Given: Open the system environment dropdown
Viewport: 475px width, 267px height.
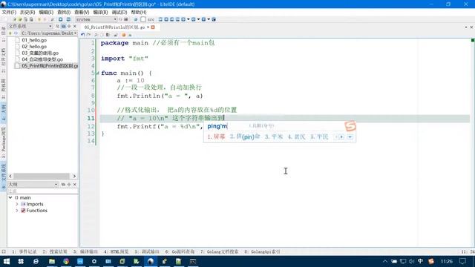Looking at the screenshot, I should pos(96,19).
